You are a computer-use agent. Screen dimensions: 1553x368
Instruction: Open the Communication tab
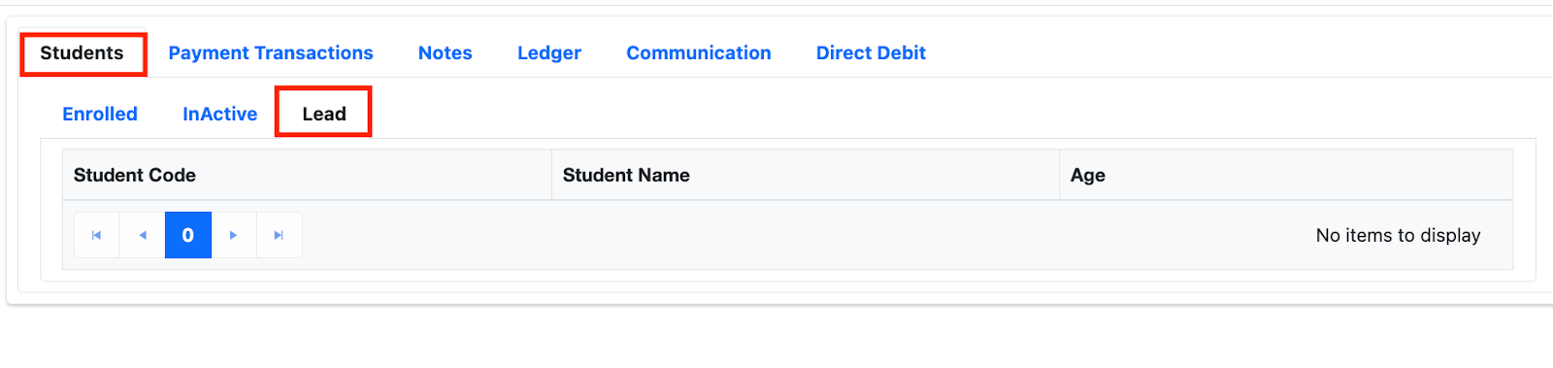(x=699, y=53)
